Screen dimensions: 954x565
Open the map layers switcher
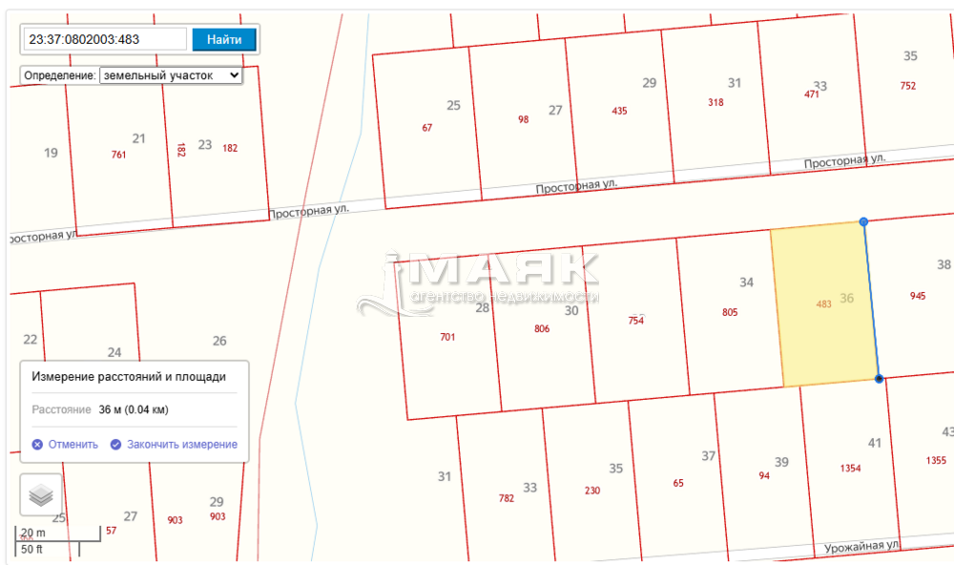point(41,495)
